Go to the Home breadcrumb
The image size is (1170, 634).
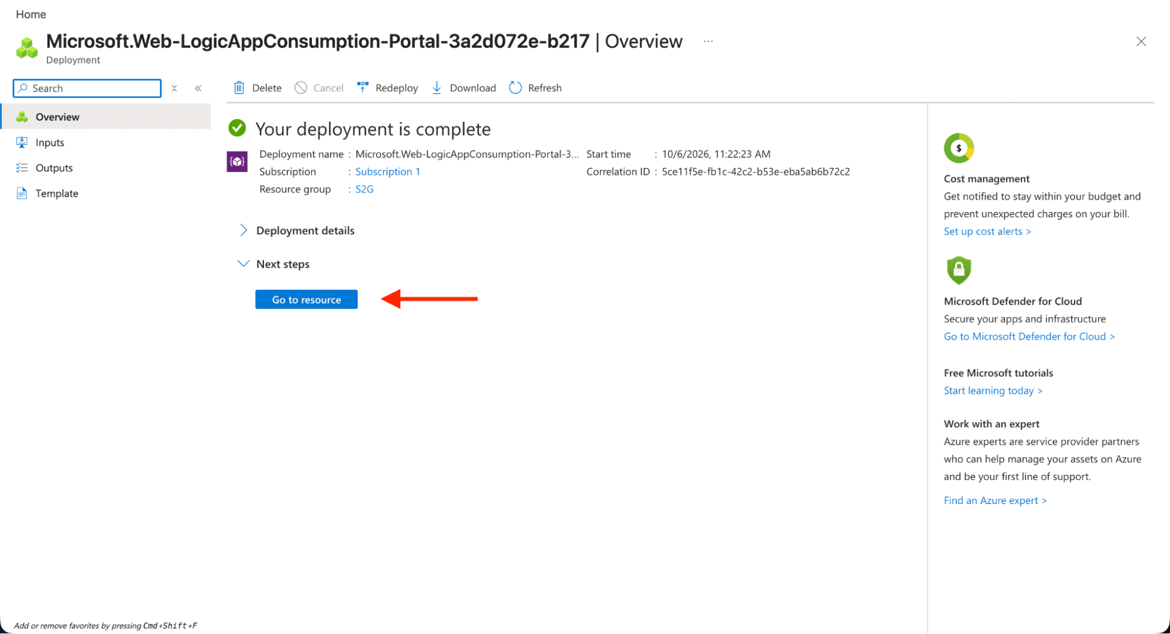[x=31, y=14]
